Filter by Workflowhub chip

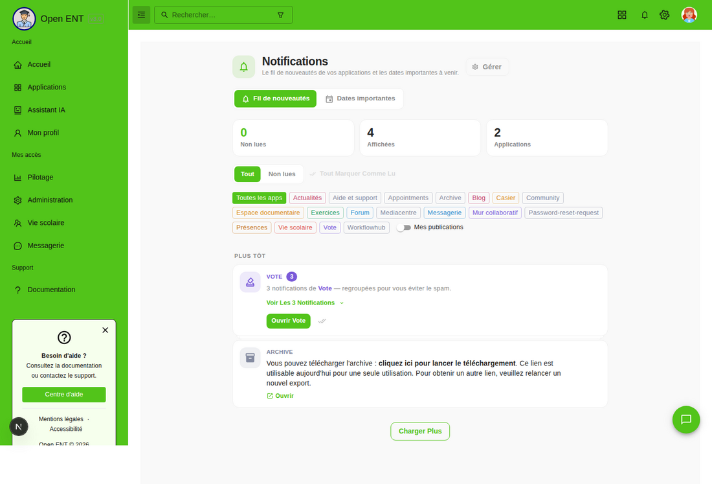click(x=366, y=227)
